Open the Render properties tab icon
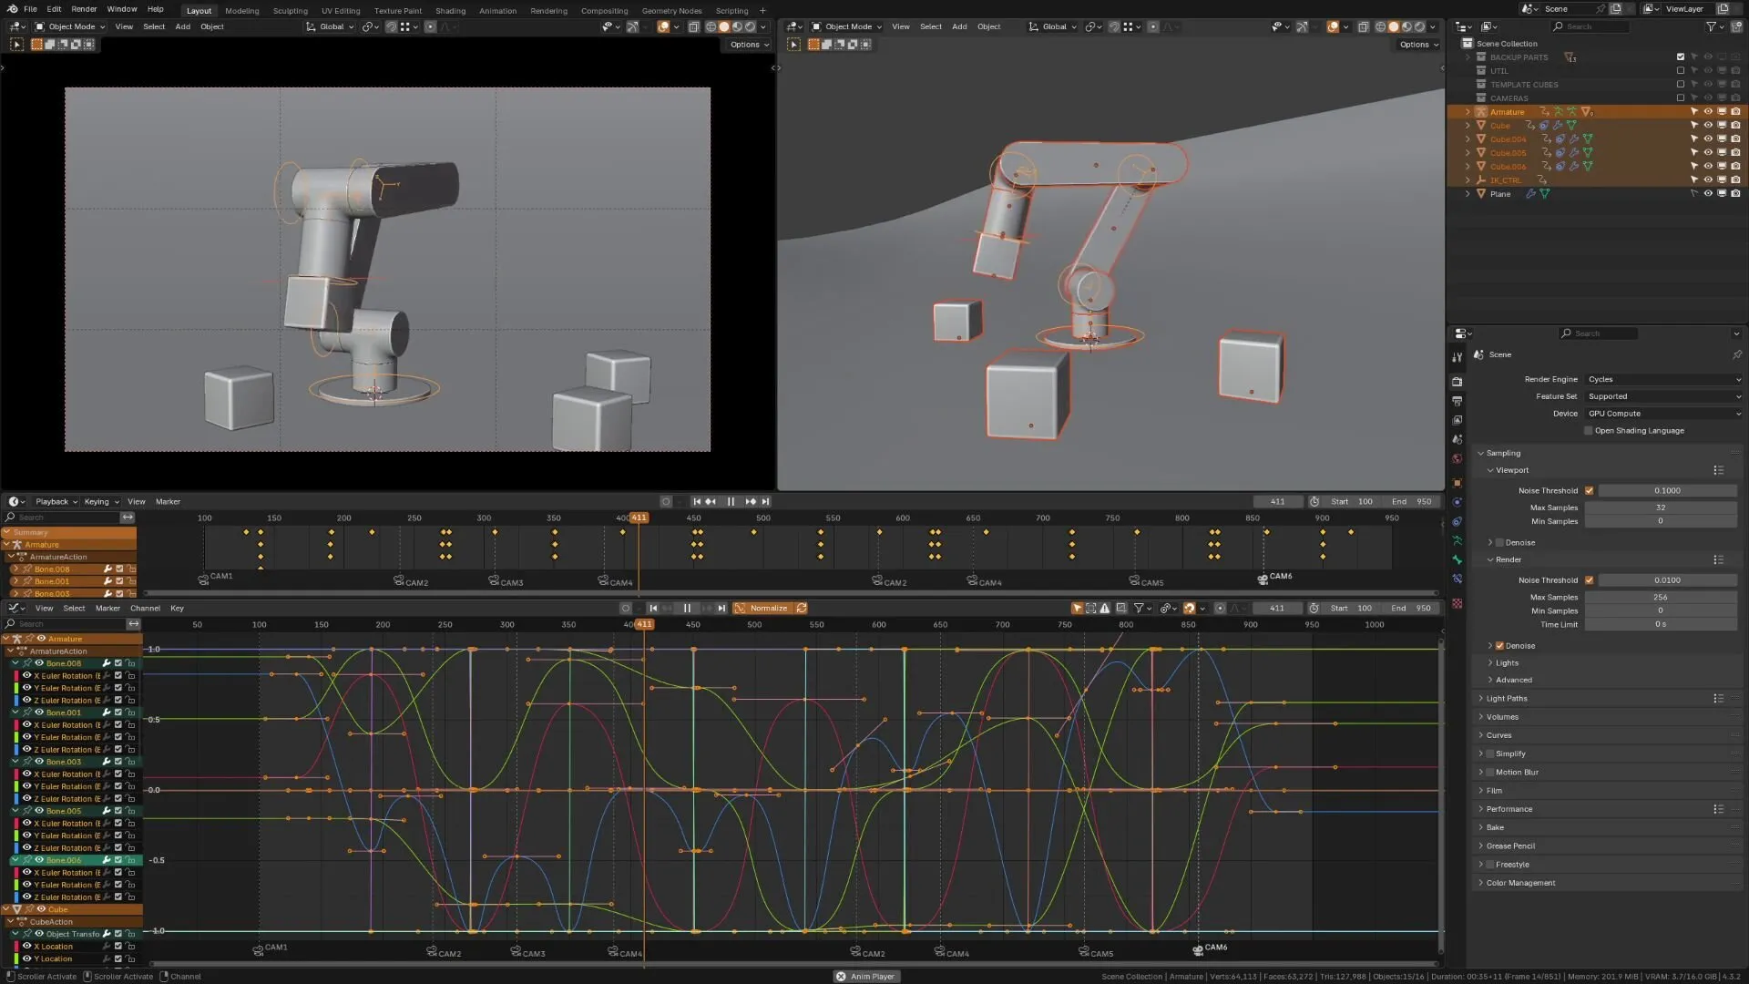Screen dimensions: 1749x984 click(1457, 382)
